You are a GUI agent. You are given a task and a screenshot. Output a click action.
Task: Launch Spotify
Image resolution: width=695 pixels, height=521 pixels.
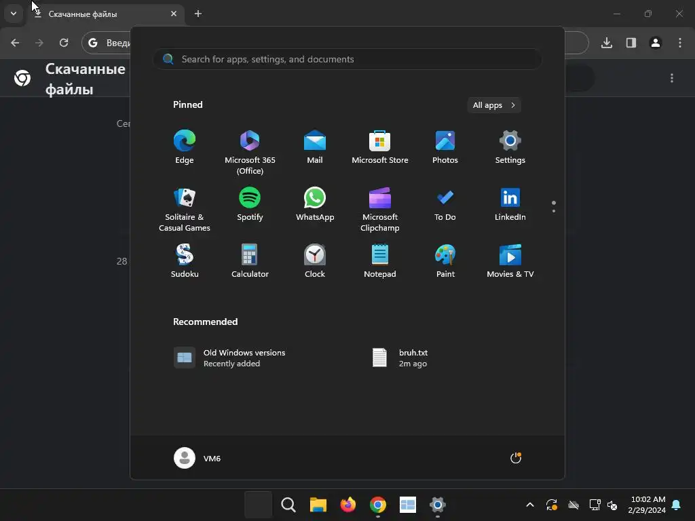[x=250, y=204]
